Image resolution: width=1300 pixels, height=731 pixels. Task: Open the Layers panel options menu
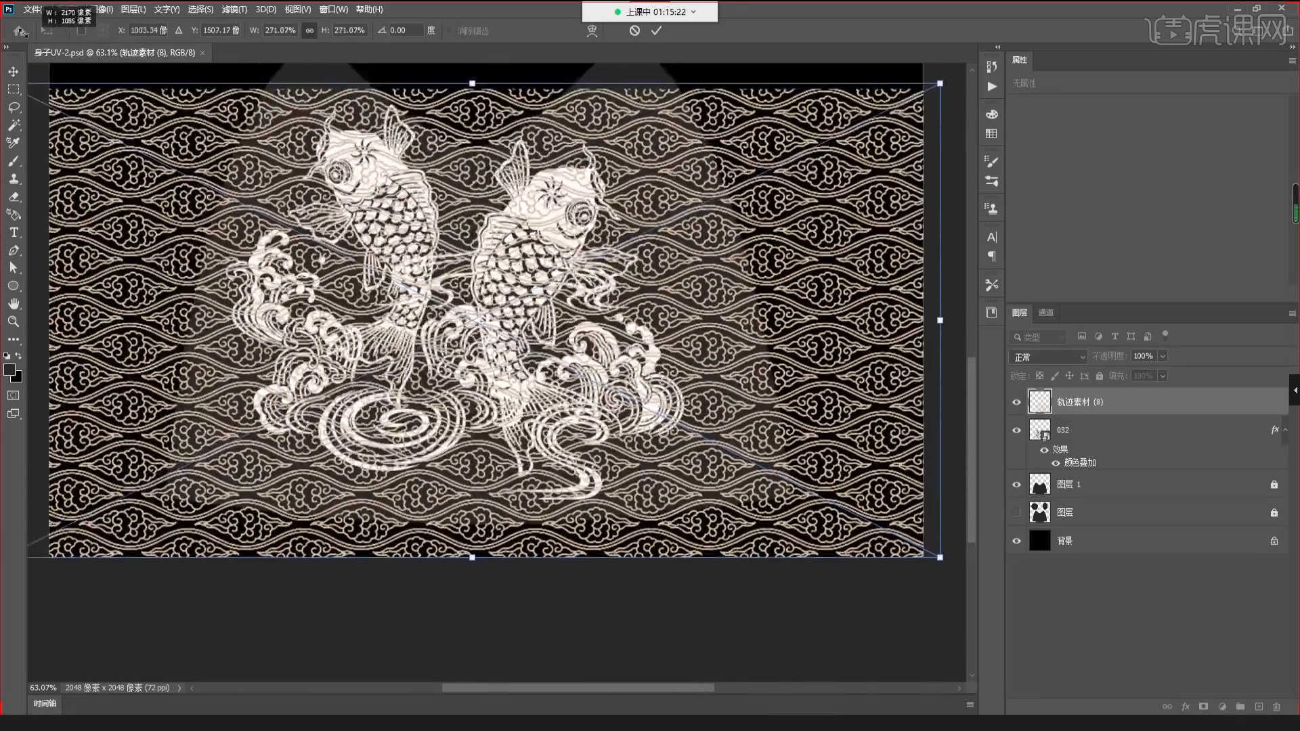coord(1292,313)
